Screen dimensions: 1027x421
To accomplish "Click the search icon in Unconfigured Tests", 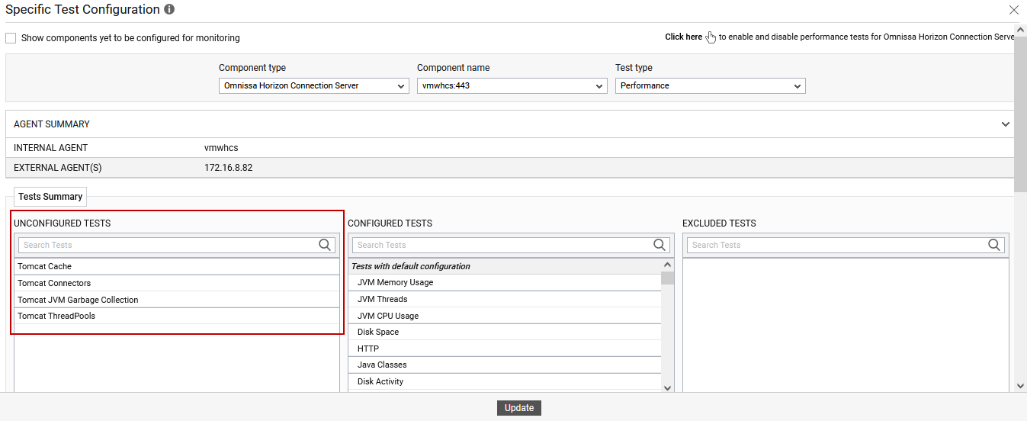I will 325,245.
